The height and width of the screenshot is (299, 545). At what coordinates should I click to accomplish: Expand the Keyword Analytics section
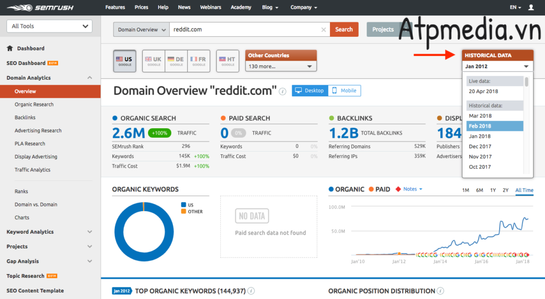(x=89, y=231)
